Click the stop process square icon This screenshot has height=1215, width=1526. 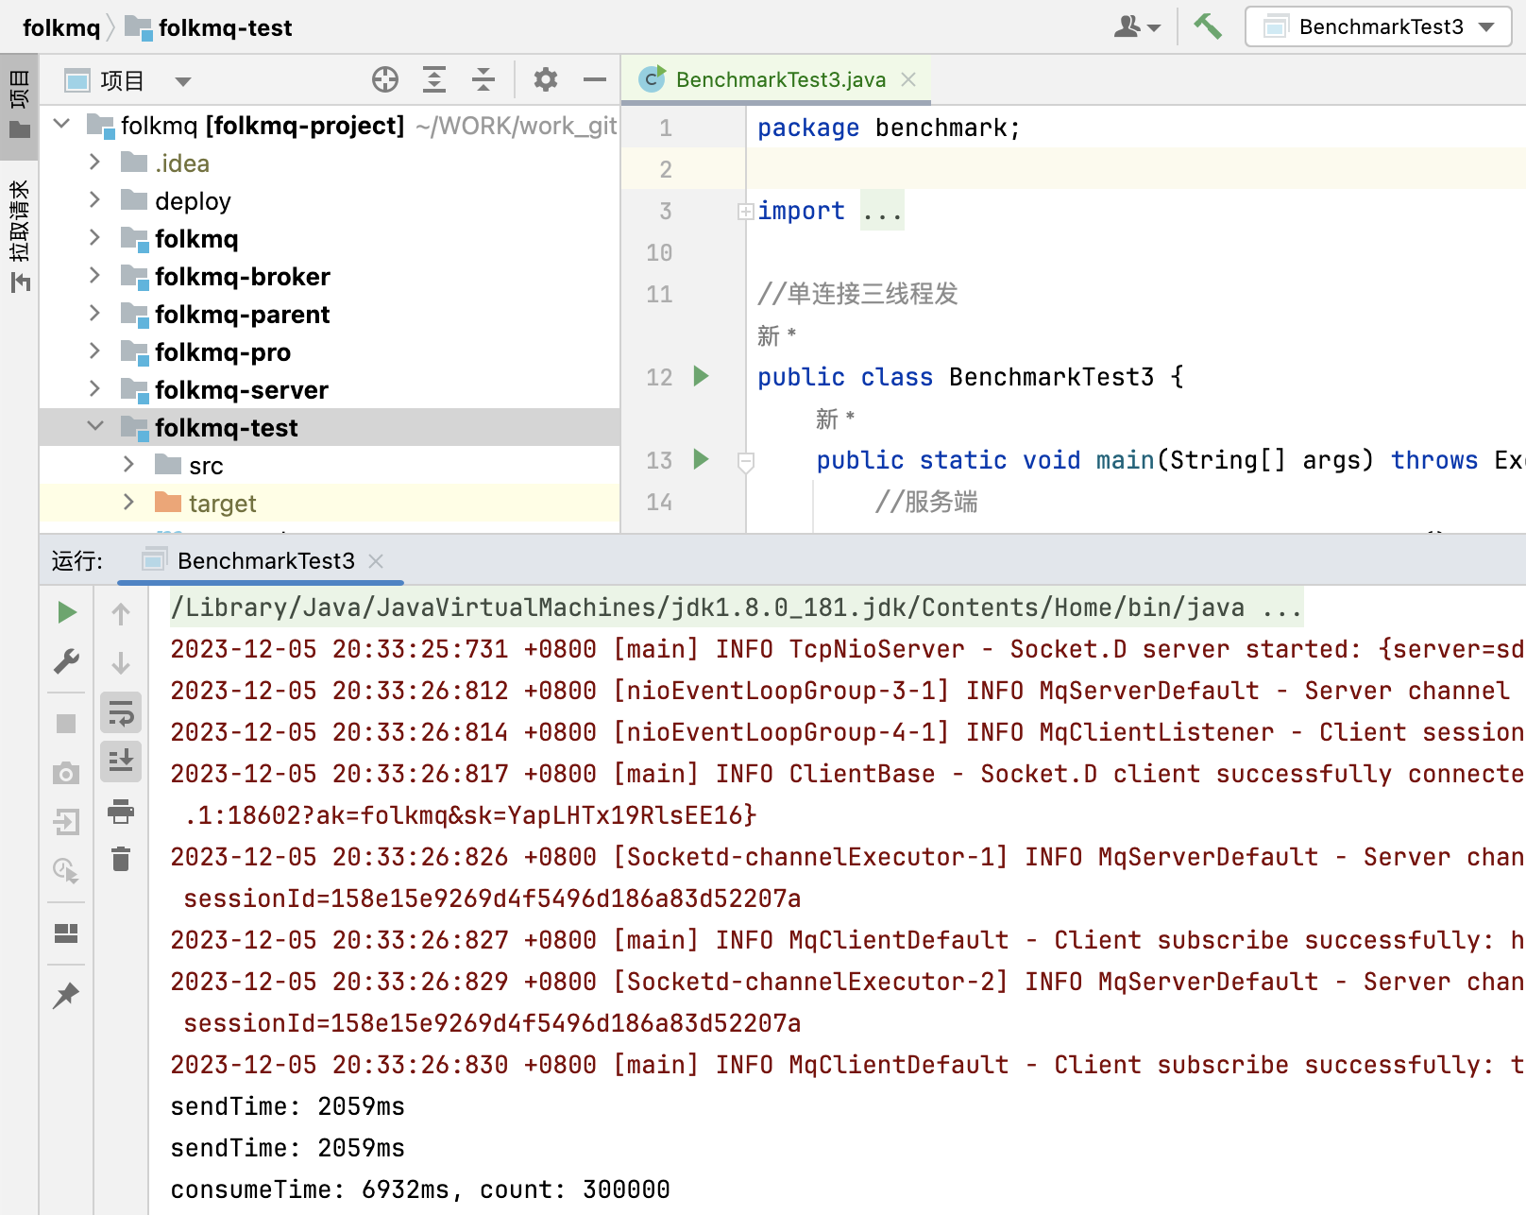coord(66,724)
